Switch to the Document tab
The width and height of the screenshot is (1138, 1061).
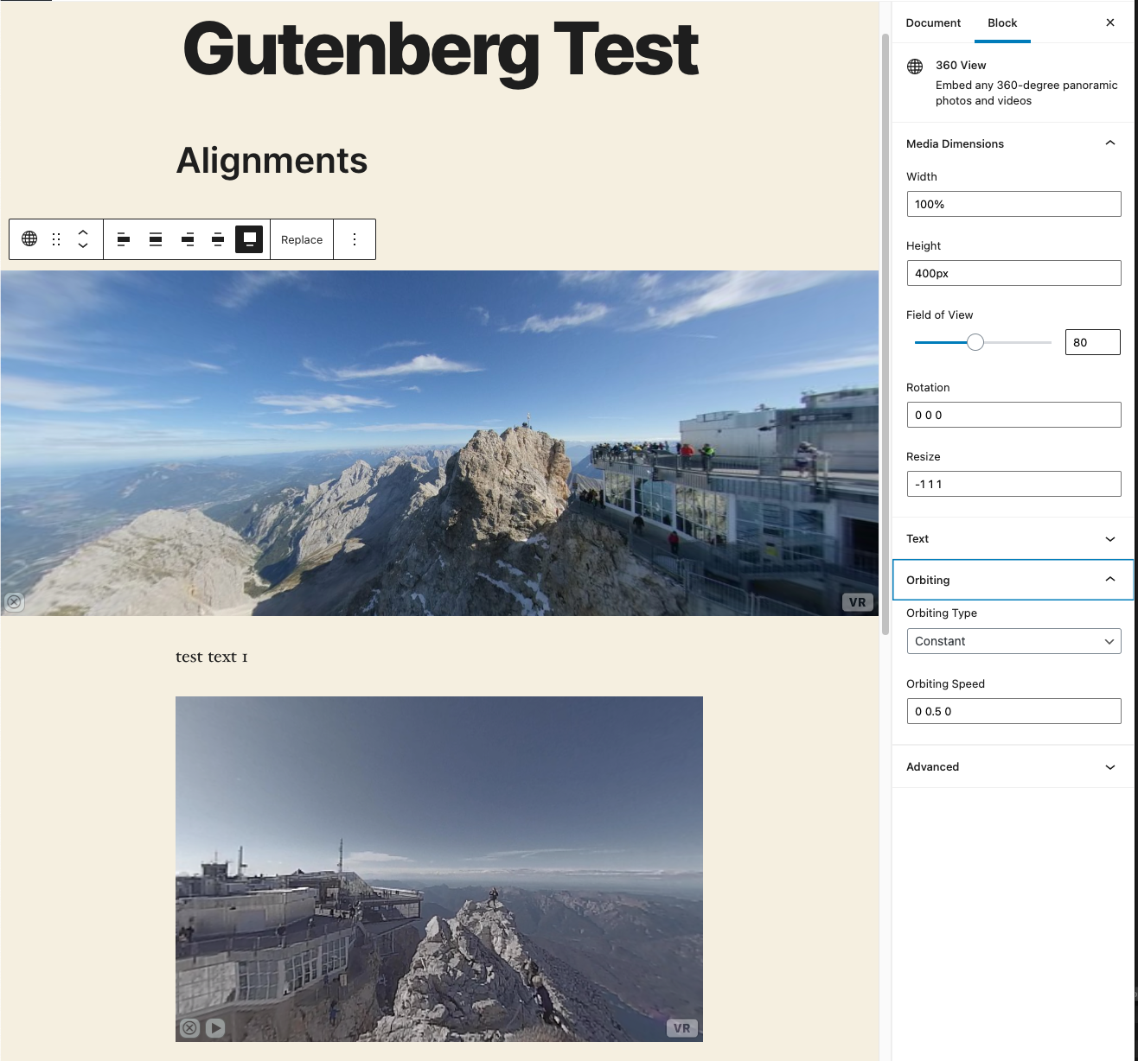coord(933,22)
